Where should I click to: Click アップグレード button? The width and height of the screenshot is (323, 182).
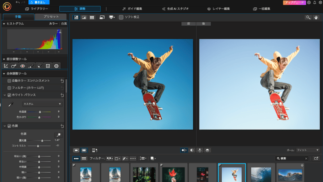pyautogui.click(x=294, y=2)
